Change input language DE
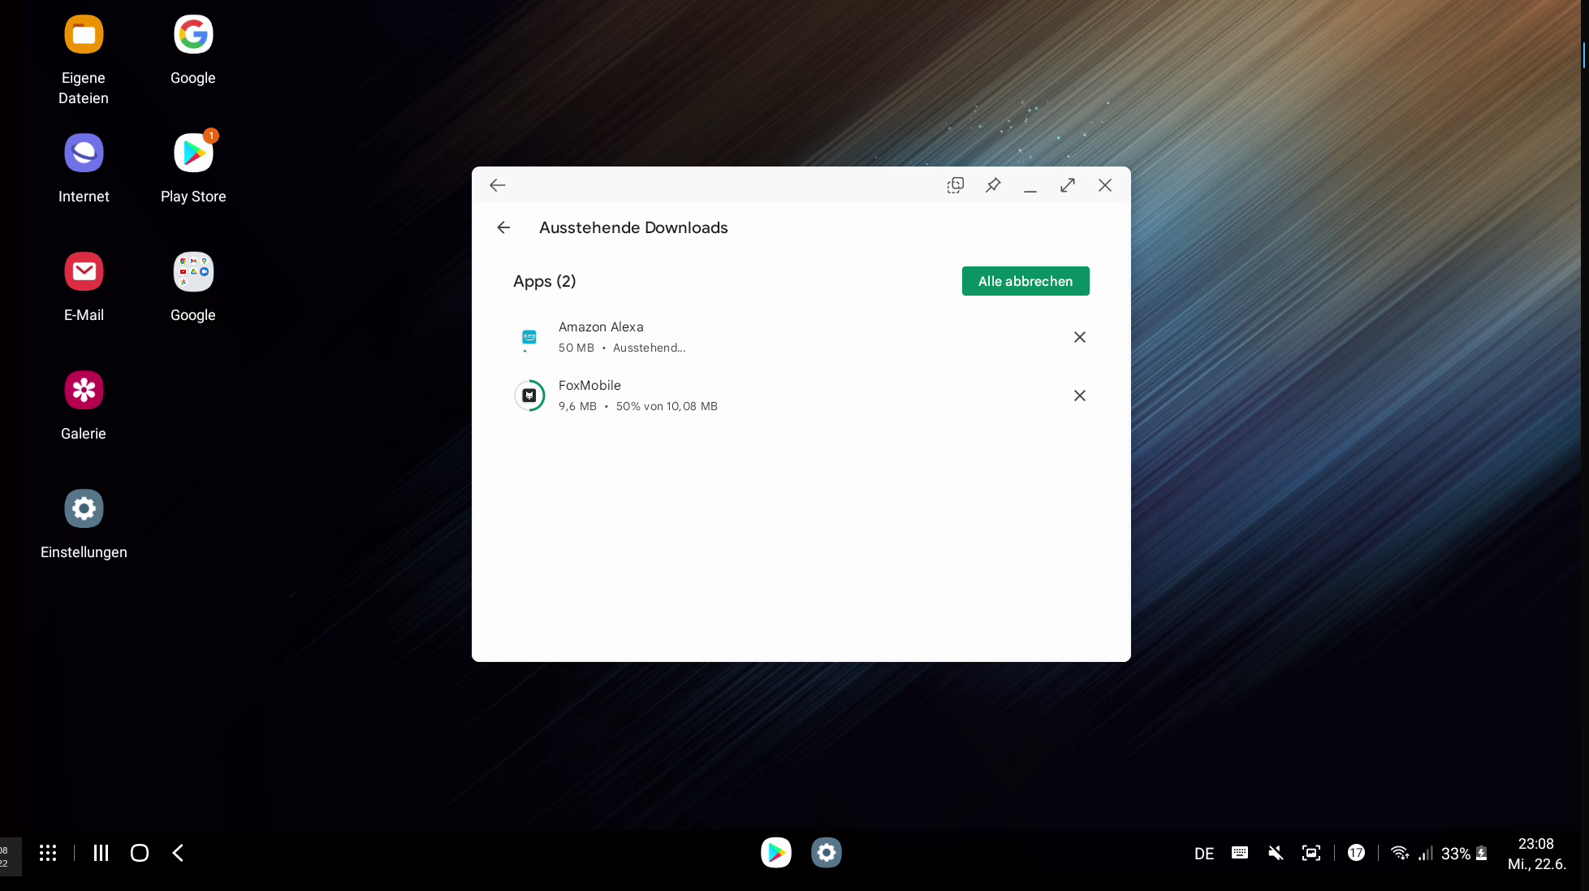This screenshot has height=891, width=1589. (1204, 854)
